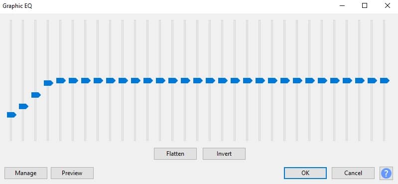Select the second-to-last slider thumb on the right
The height and width of the screenshot is (184, 398).
coord(373,81)
